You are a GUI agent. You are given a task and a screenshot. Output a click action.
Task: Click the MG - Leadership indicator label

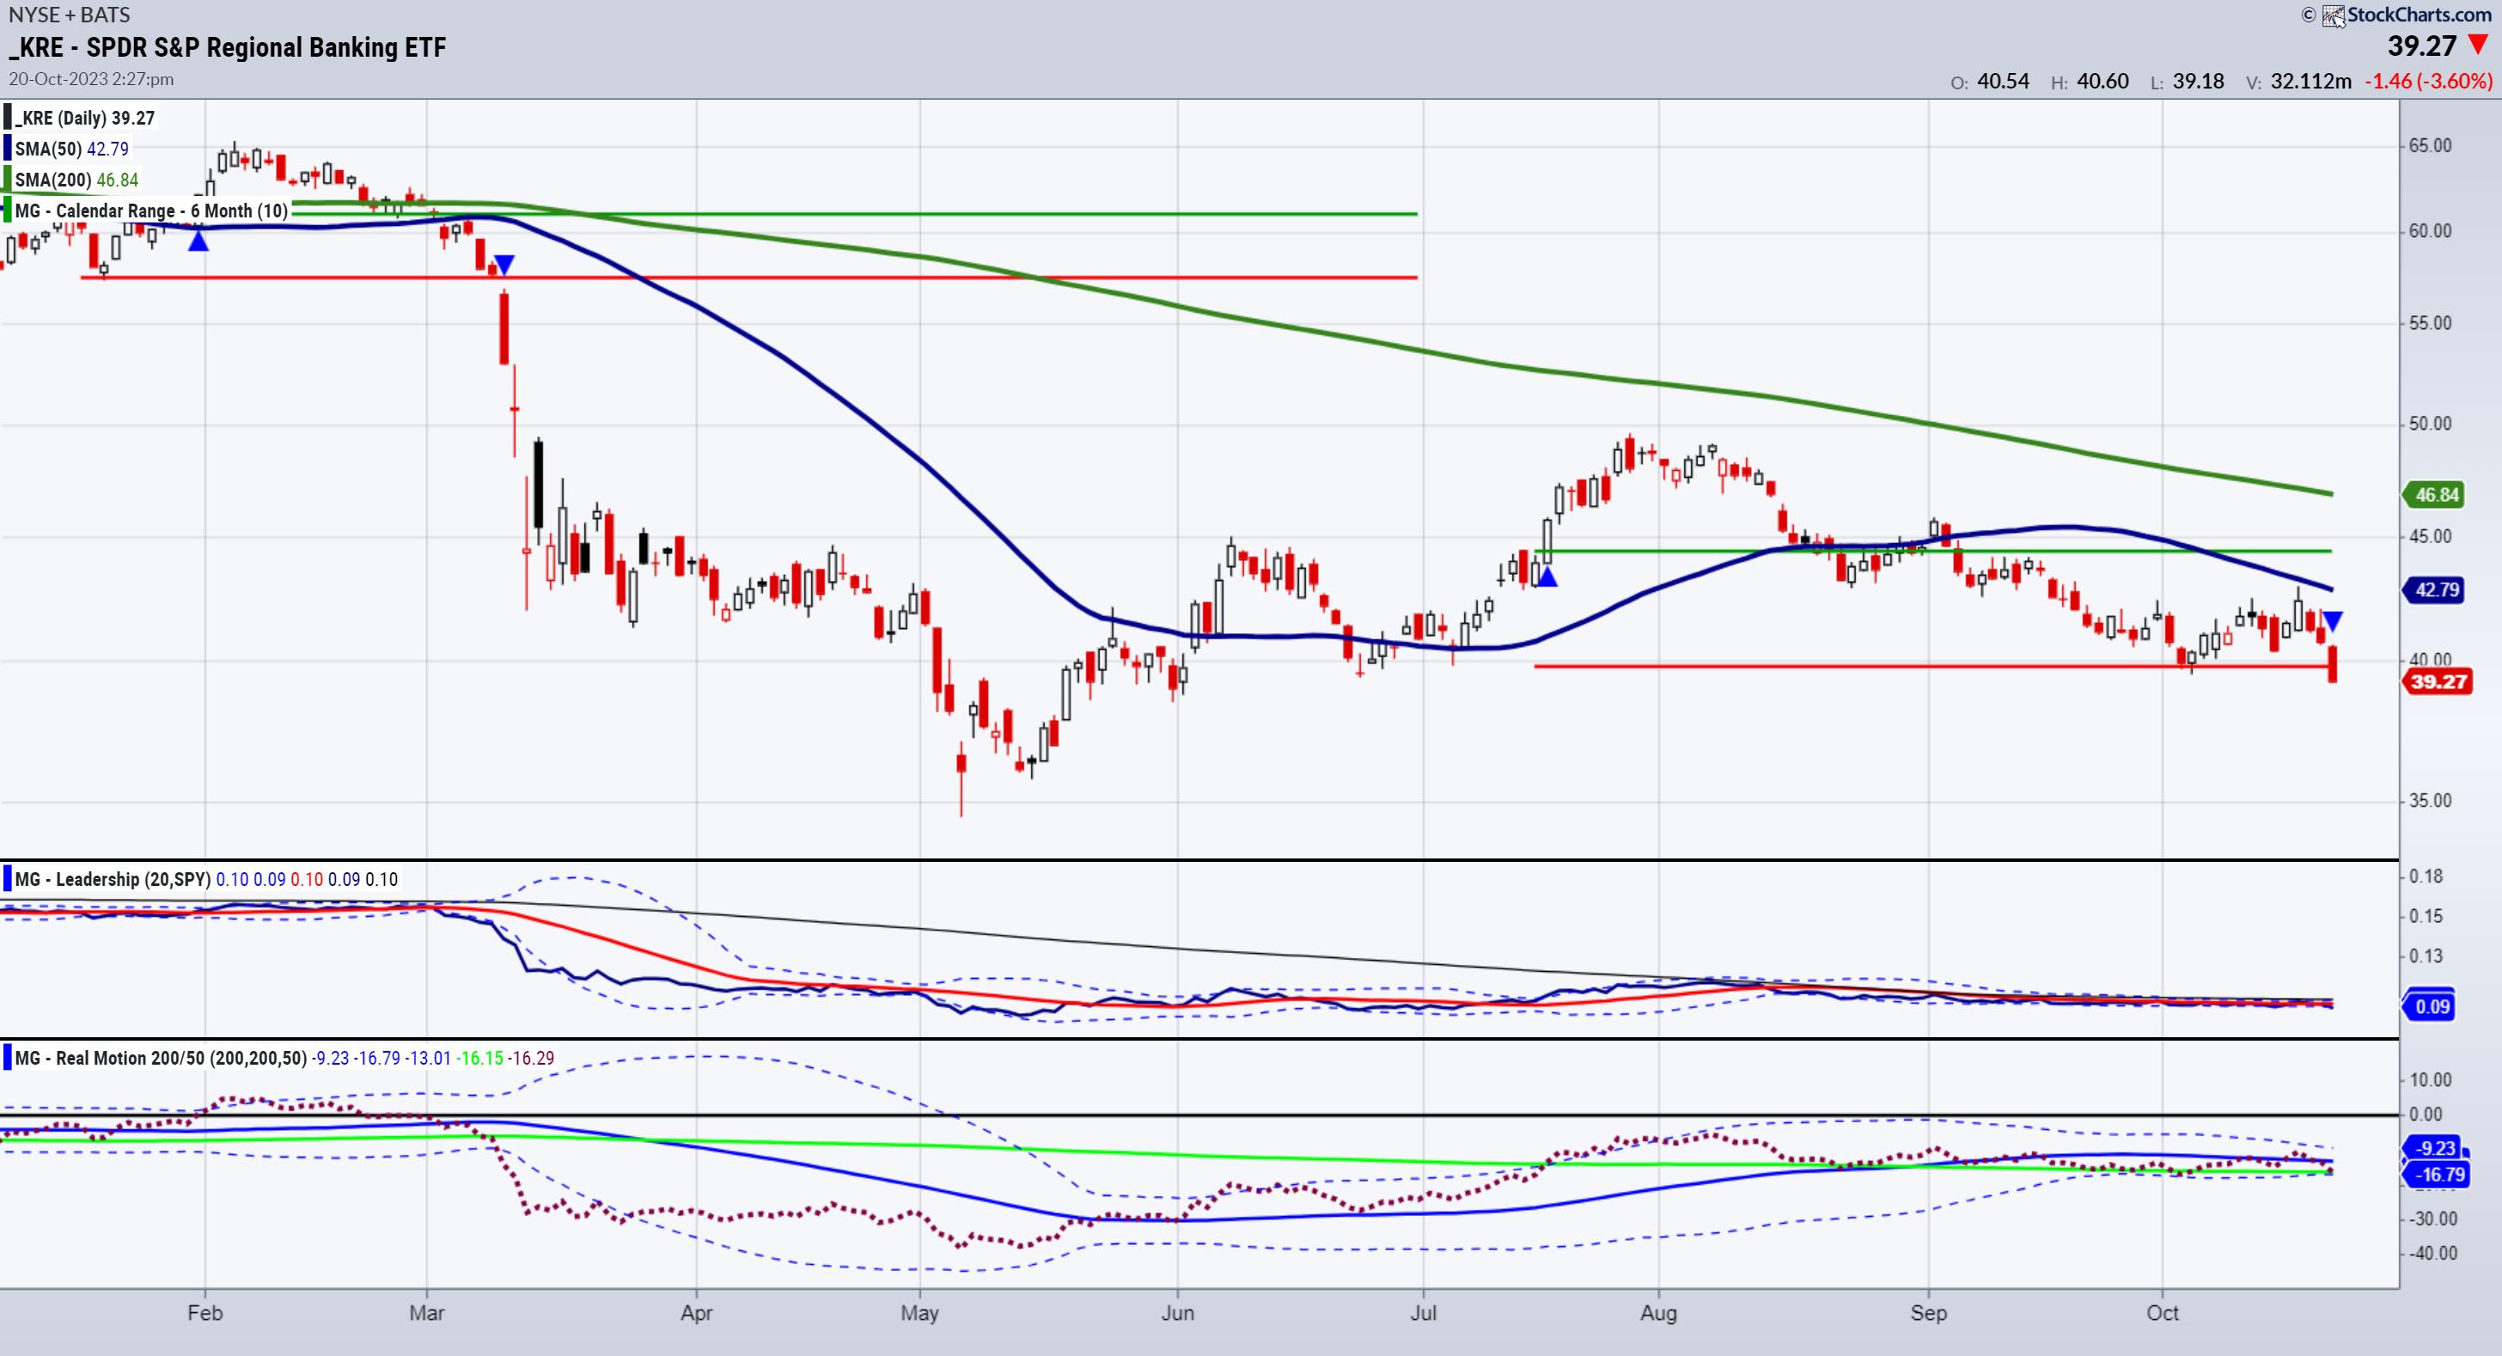pyautogui.click(x=112, y=879)
